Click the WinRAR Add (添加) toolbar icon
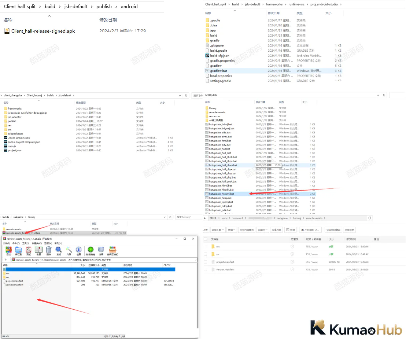406x339 pixels. [x=8, y=251]
